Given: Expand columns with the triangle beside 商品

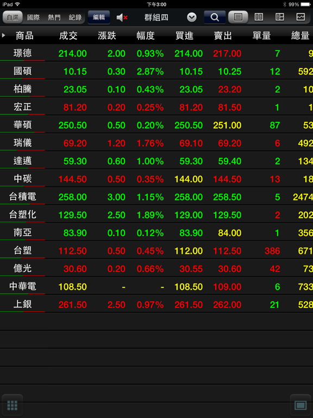Looking at the screenshot, I should tap(3, 35).
